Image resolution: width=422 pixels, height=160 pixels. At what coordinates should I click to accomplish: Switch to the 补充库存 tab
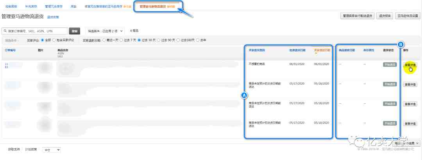[31, 6]
